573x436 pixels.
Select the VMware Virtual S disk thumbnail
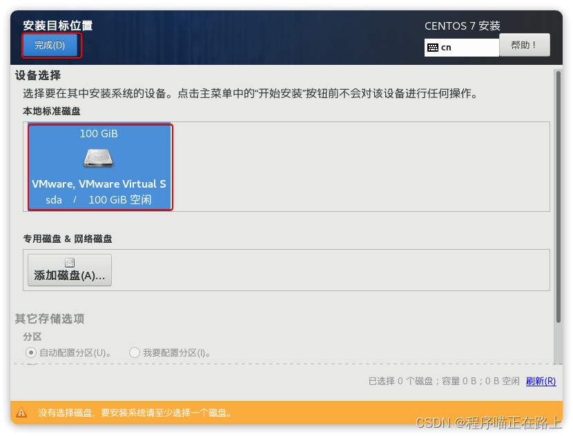(98, 167)
